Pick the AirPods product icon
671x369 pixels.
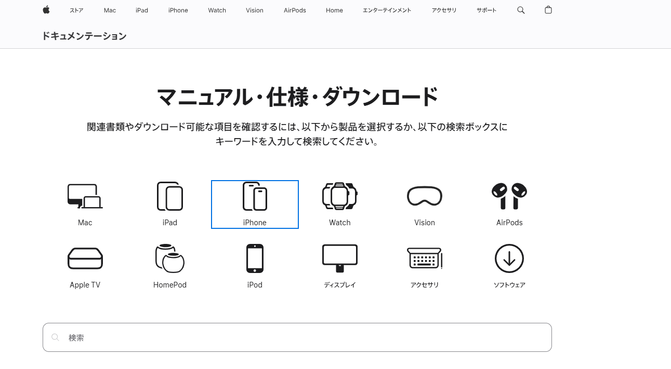(x=509, y=196)
